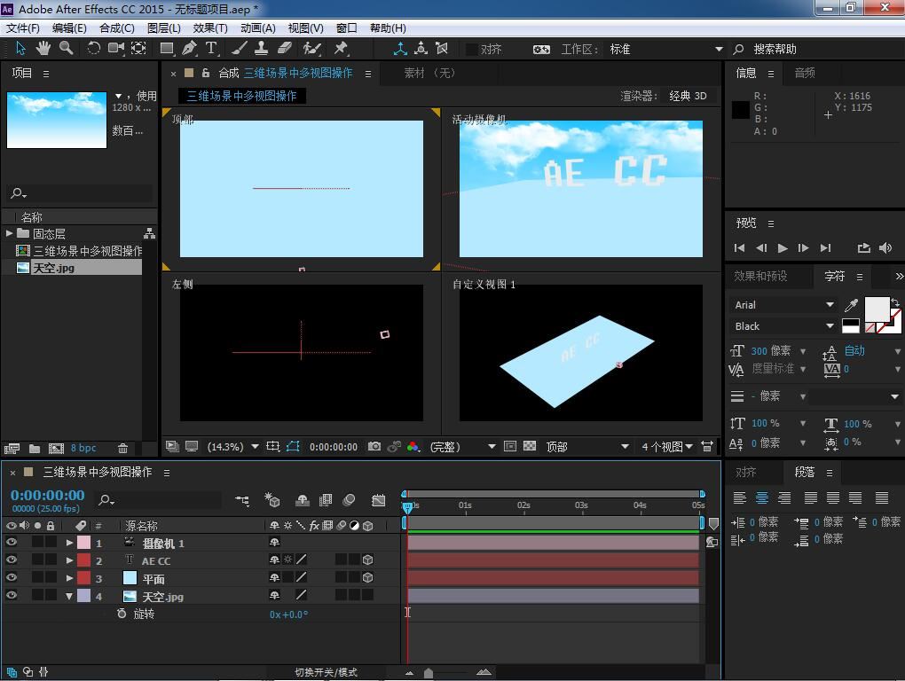The image size is (905, 681).
Task: Select the Unified Camera tool
Action: coord(116,49)
